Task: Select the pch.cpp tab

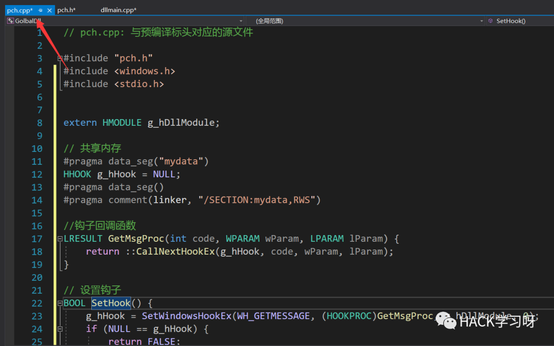Action: [20, 10]
